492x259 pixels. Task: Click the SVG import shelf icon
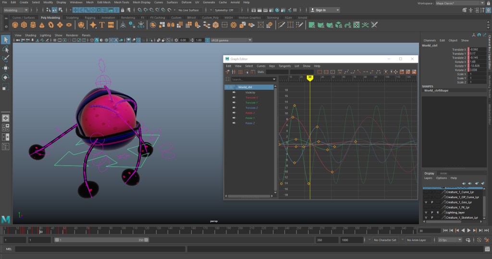(111, 25)
